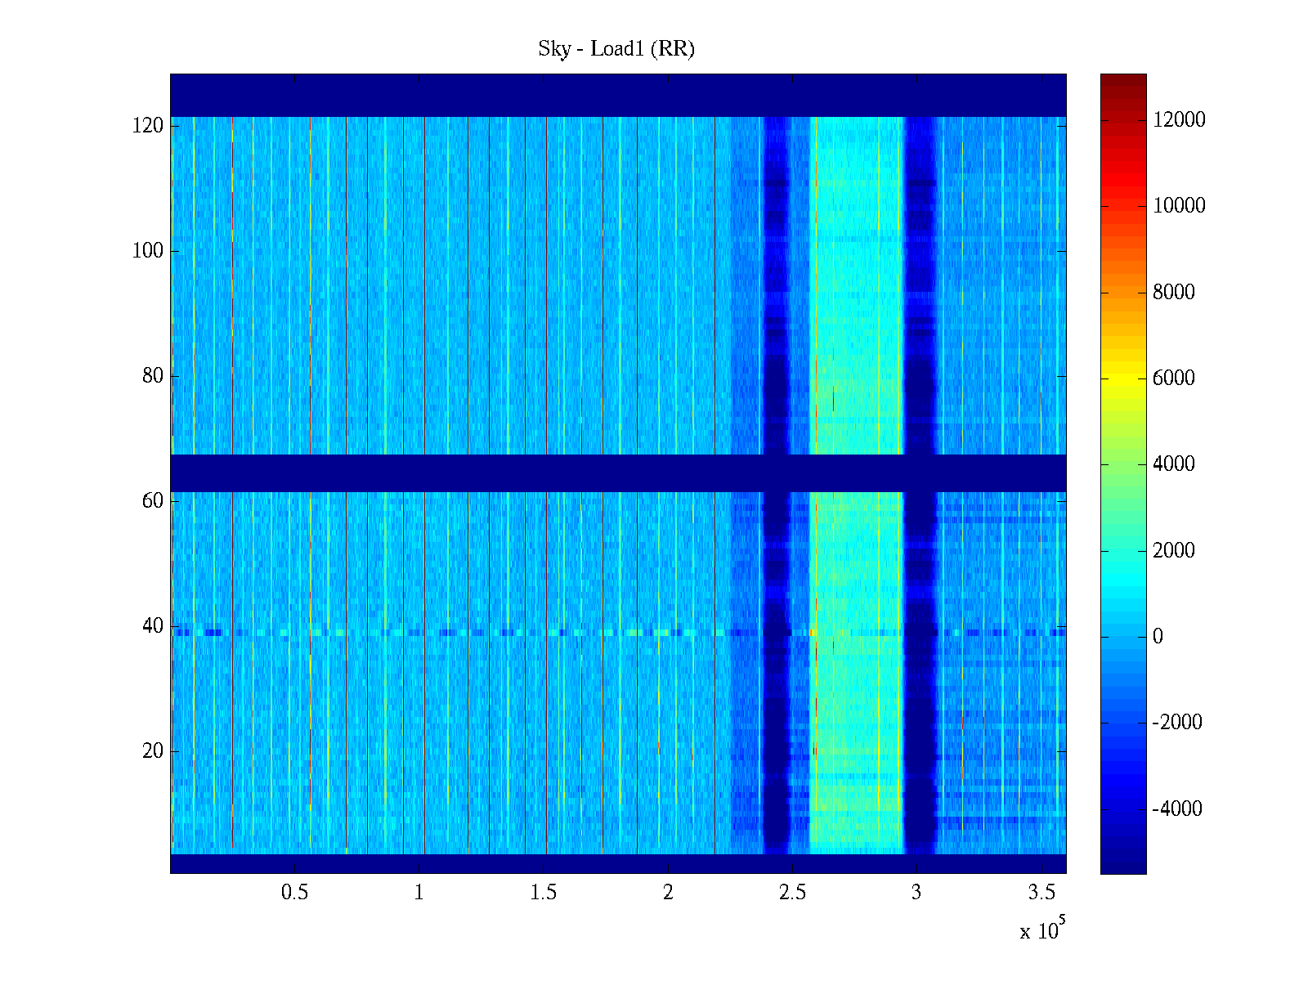Click the y-axis tick label 20
The height and width of the screenshot is (981, 1308).
pyautogui.click(x=153, y=751)
